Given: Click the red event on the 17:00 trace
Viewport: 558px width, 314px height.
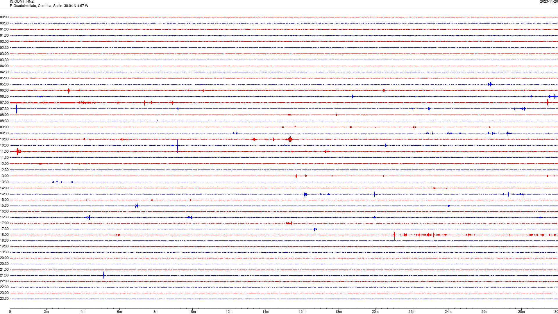Looking at the screenshot, I should coord(289,223).
